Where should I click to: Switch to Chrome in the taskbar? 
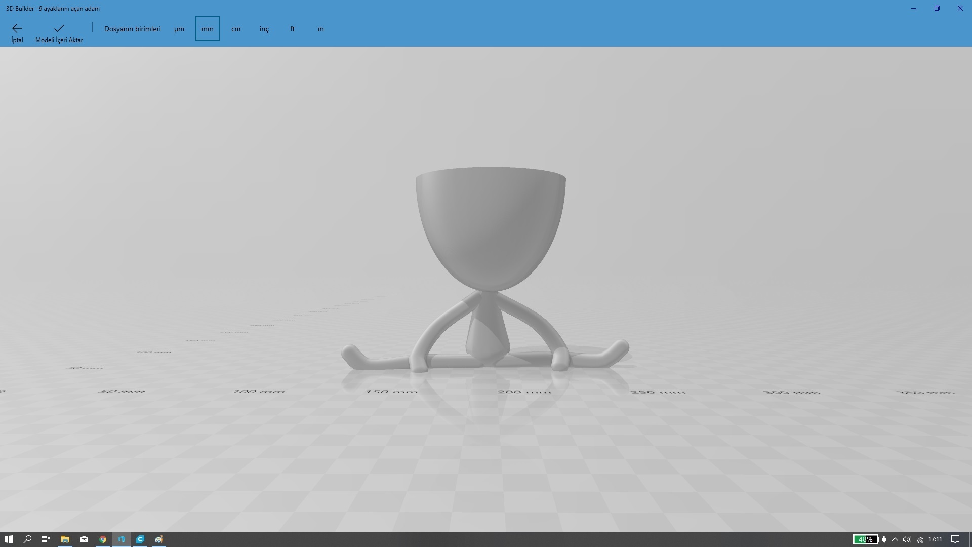103,539
